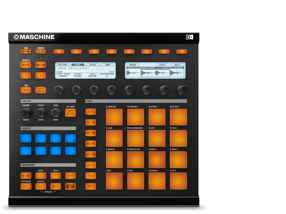
Task: Toggle the MUTE button
Action: (x=91, y=187)
